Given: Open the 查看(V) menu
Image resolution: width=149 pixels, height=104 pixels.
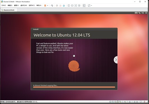Looking at the screenshot, I should (16, 5).
